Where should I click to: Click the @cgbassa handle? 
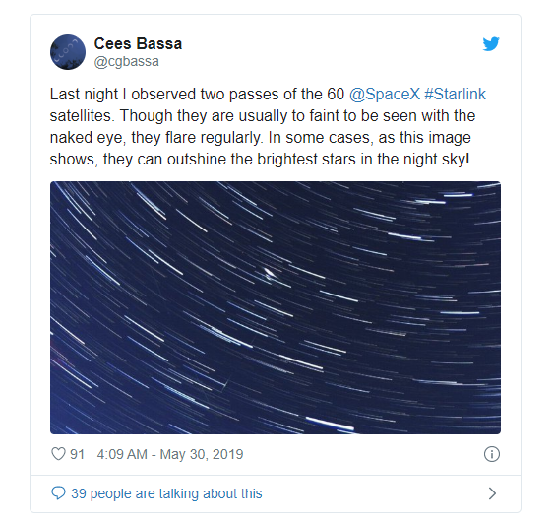[x=127, y=62]
